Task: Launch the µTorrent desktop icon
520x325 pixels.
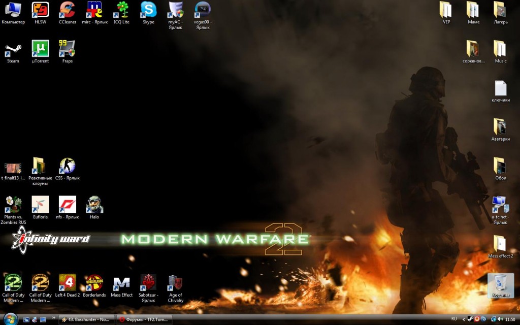Action: pos(40,49)
